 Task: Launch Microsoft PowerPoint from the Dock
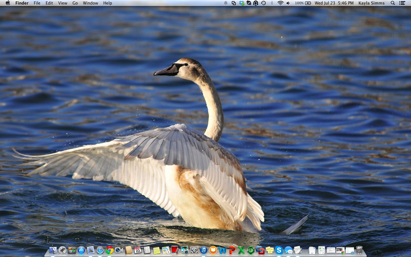point(232,250)
